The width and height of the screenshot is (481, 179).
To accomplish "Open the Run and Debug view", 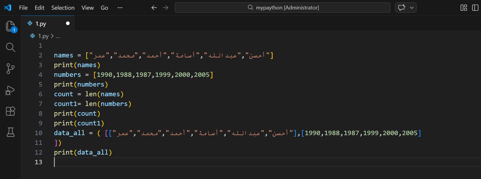I will click(x=11, y=90).
